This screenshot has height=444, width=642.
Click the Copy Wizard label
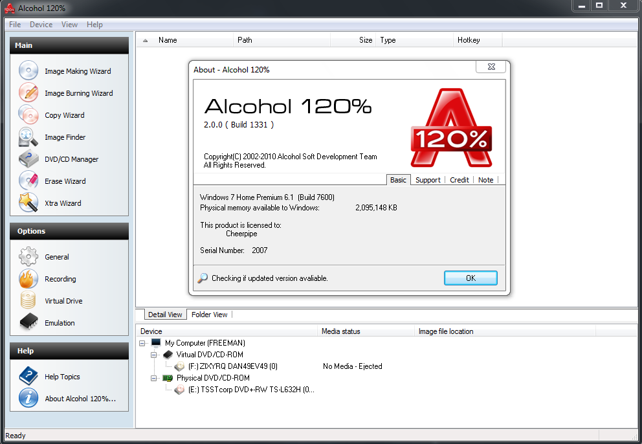[64, 115]
